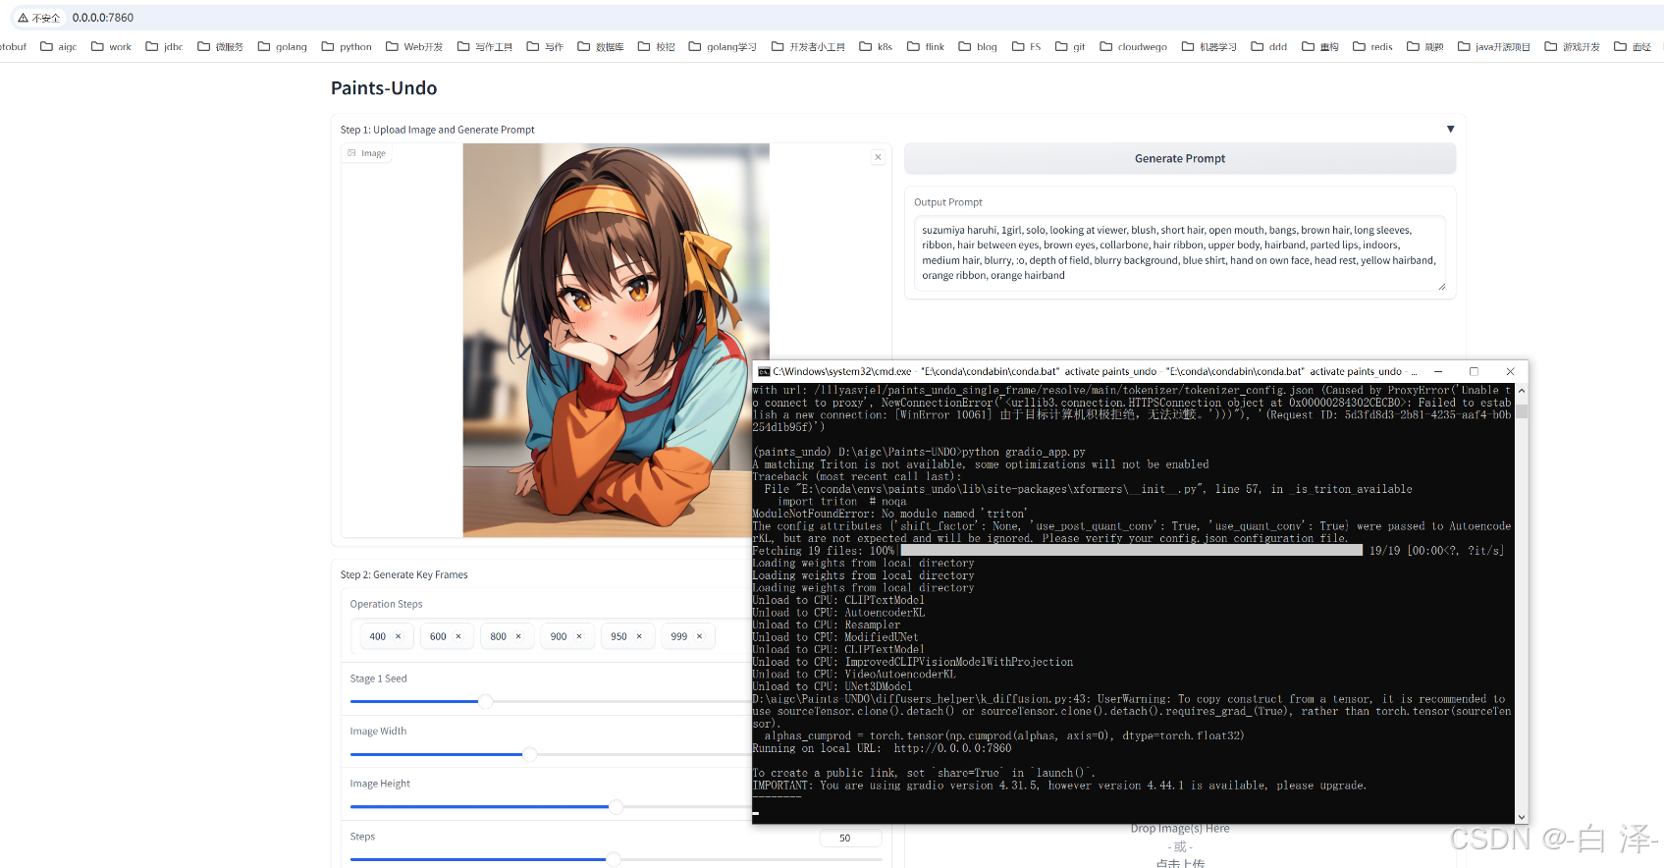The height and width of the screenshot is (868, 1664).
Task: Open the 数据库 bookmark folder
Action: 601,46
